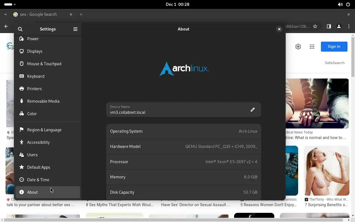Viewport: 355px width, 222px height.
Task: Expand the browser tab search dropdown
Action: 5,14
